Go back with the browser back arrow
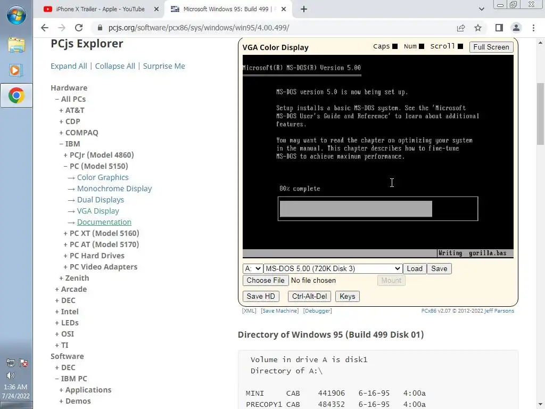This screenshot has width=545, height=409. click(45, 28)
